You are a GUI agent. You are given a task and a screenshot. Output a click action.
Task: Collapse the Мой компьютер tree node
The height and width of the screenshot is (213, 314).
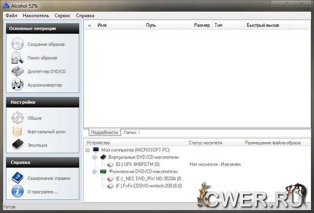[87, 150]
